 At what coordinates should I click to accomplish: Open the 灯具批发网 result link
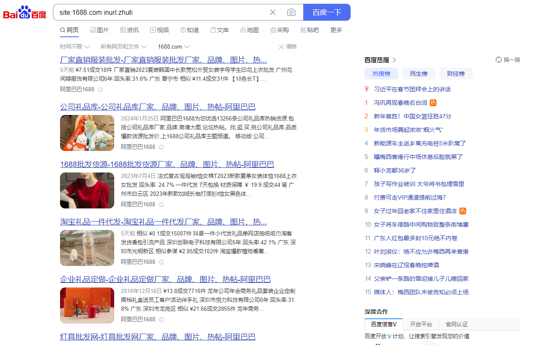point(158,337)
